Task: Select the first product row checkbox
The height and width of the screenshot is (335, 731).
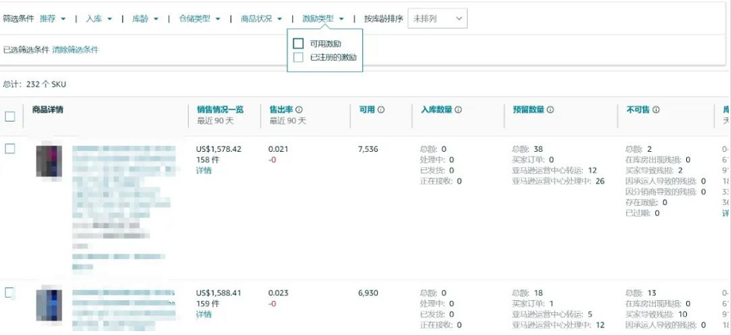Action: click(x=10, y=148)
